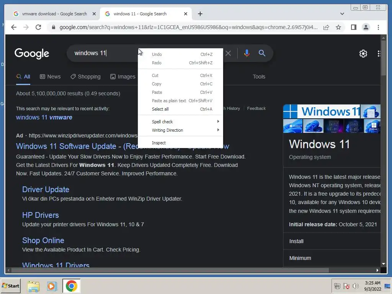Start voice search with microphone icon
Image resolution: width=392 pixels, height=294 pixels.
click(x=247, y=53)
